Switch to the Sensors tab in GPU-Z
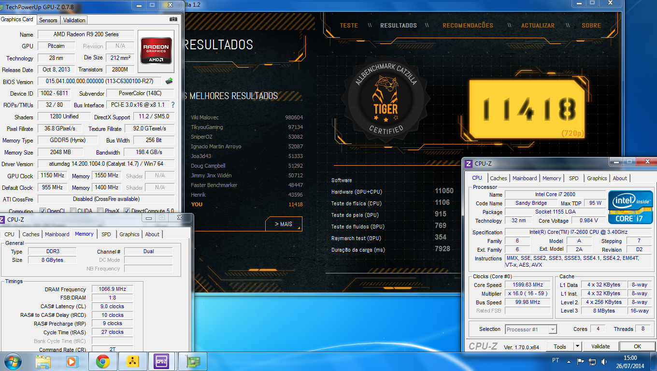The width and height of the screenshot is (657, 371). pos(48,20)
